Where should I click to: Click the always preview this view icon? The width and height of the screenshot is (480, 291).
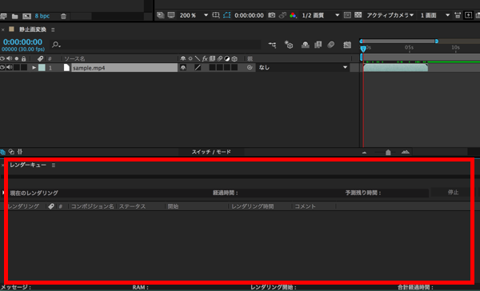161,15
